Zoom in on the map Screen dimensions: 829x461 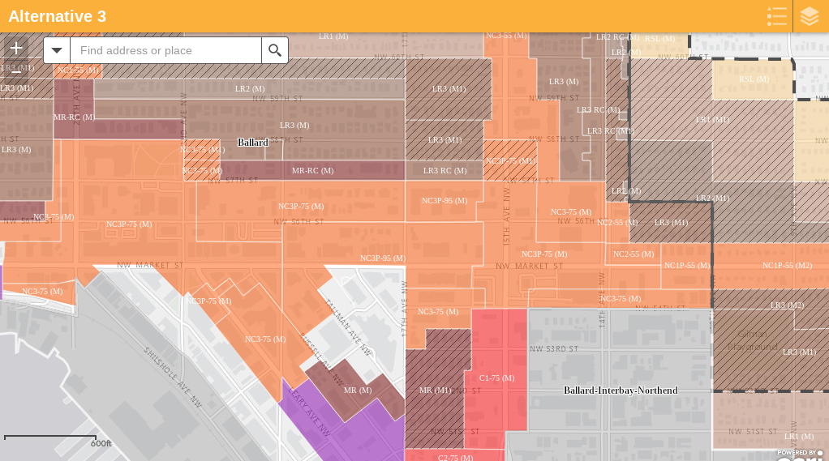(x=16, y=48)
